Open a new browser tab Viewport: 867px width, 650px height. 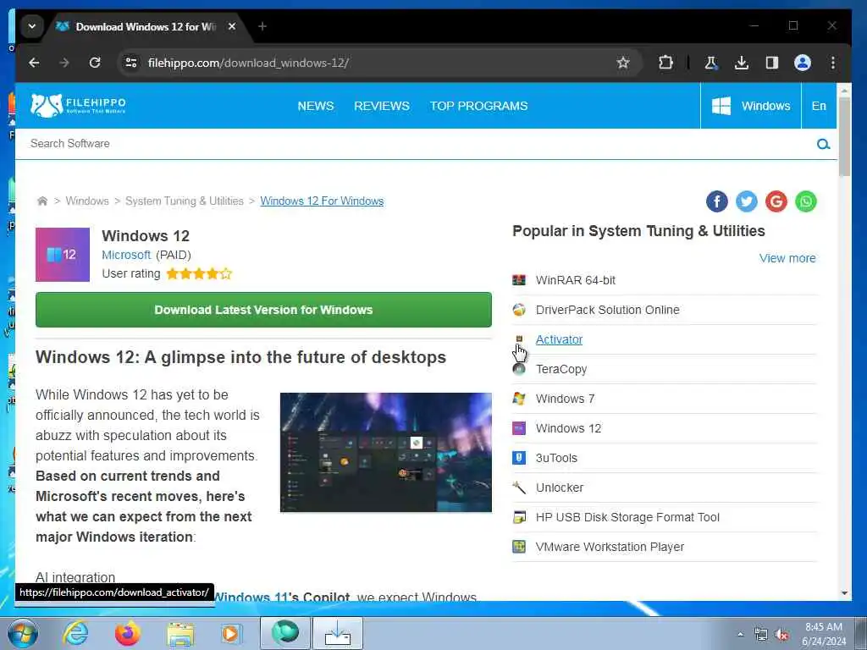click(x=262, y=26)
